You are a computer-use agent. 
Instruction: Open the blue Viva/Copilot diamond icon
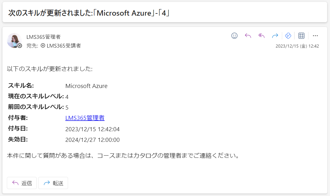[x=288, y=36]
